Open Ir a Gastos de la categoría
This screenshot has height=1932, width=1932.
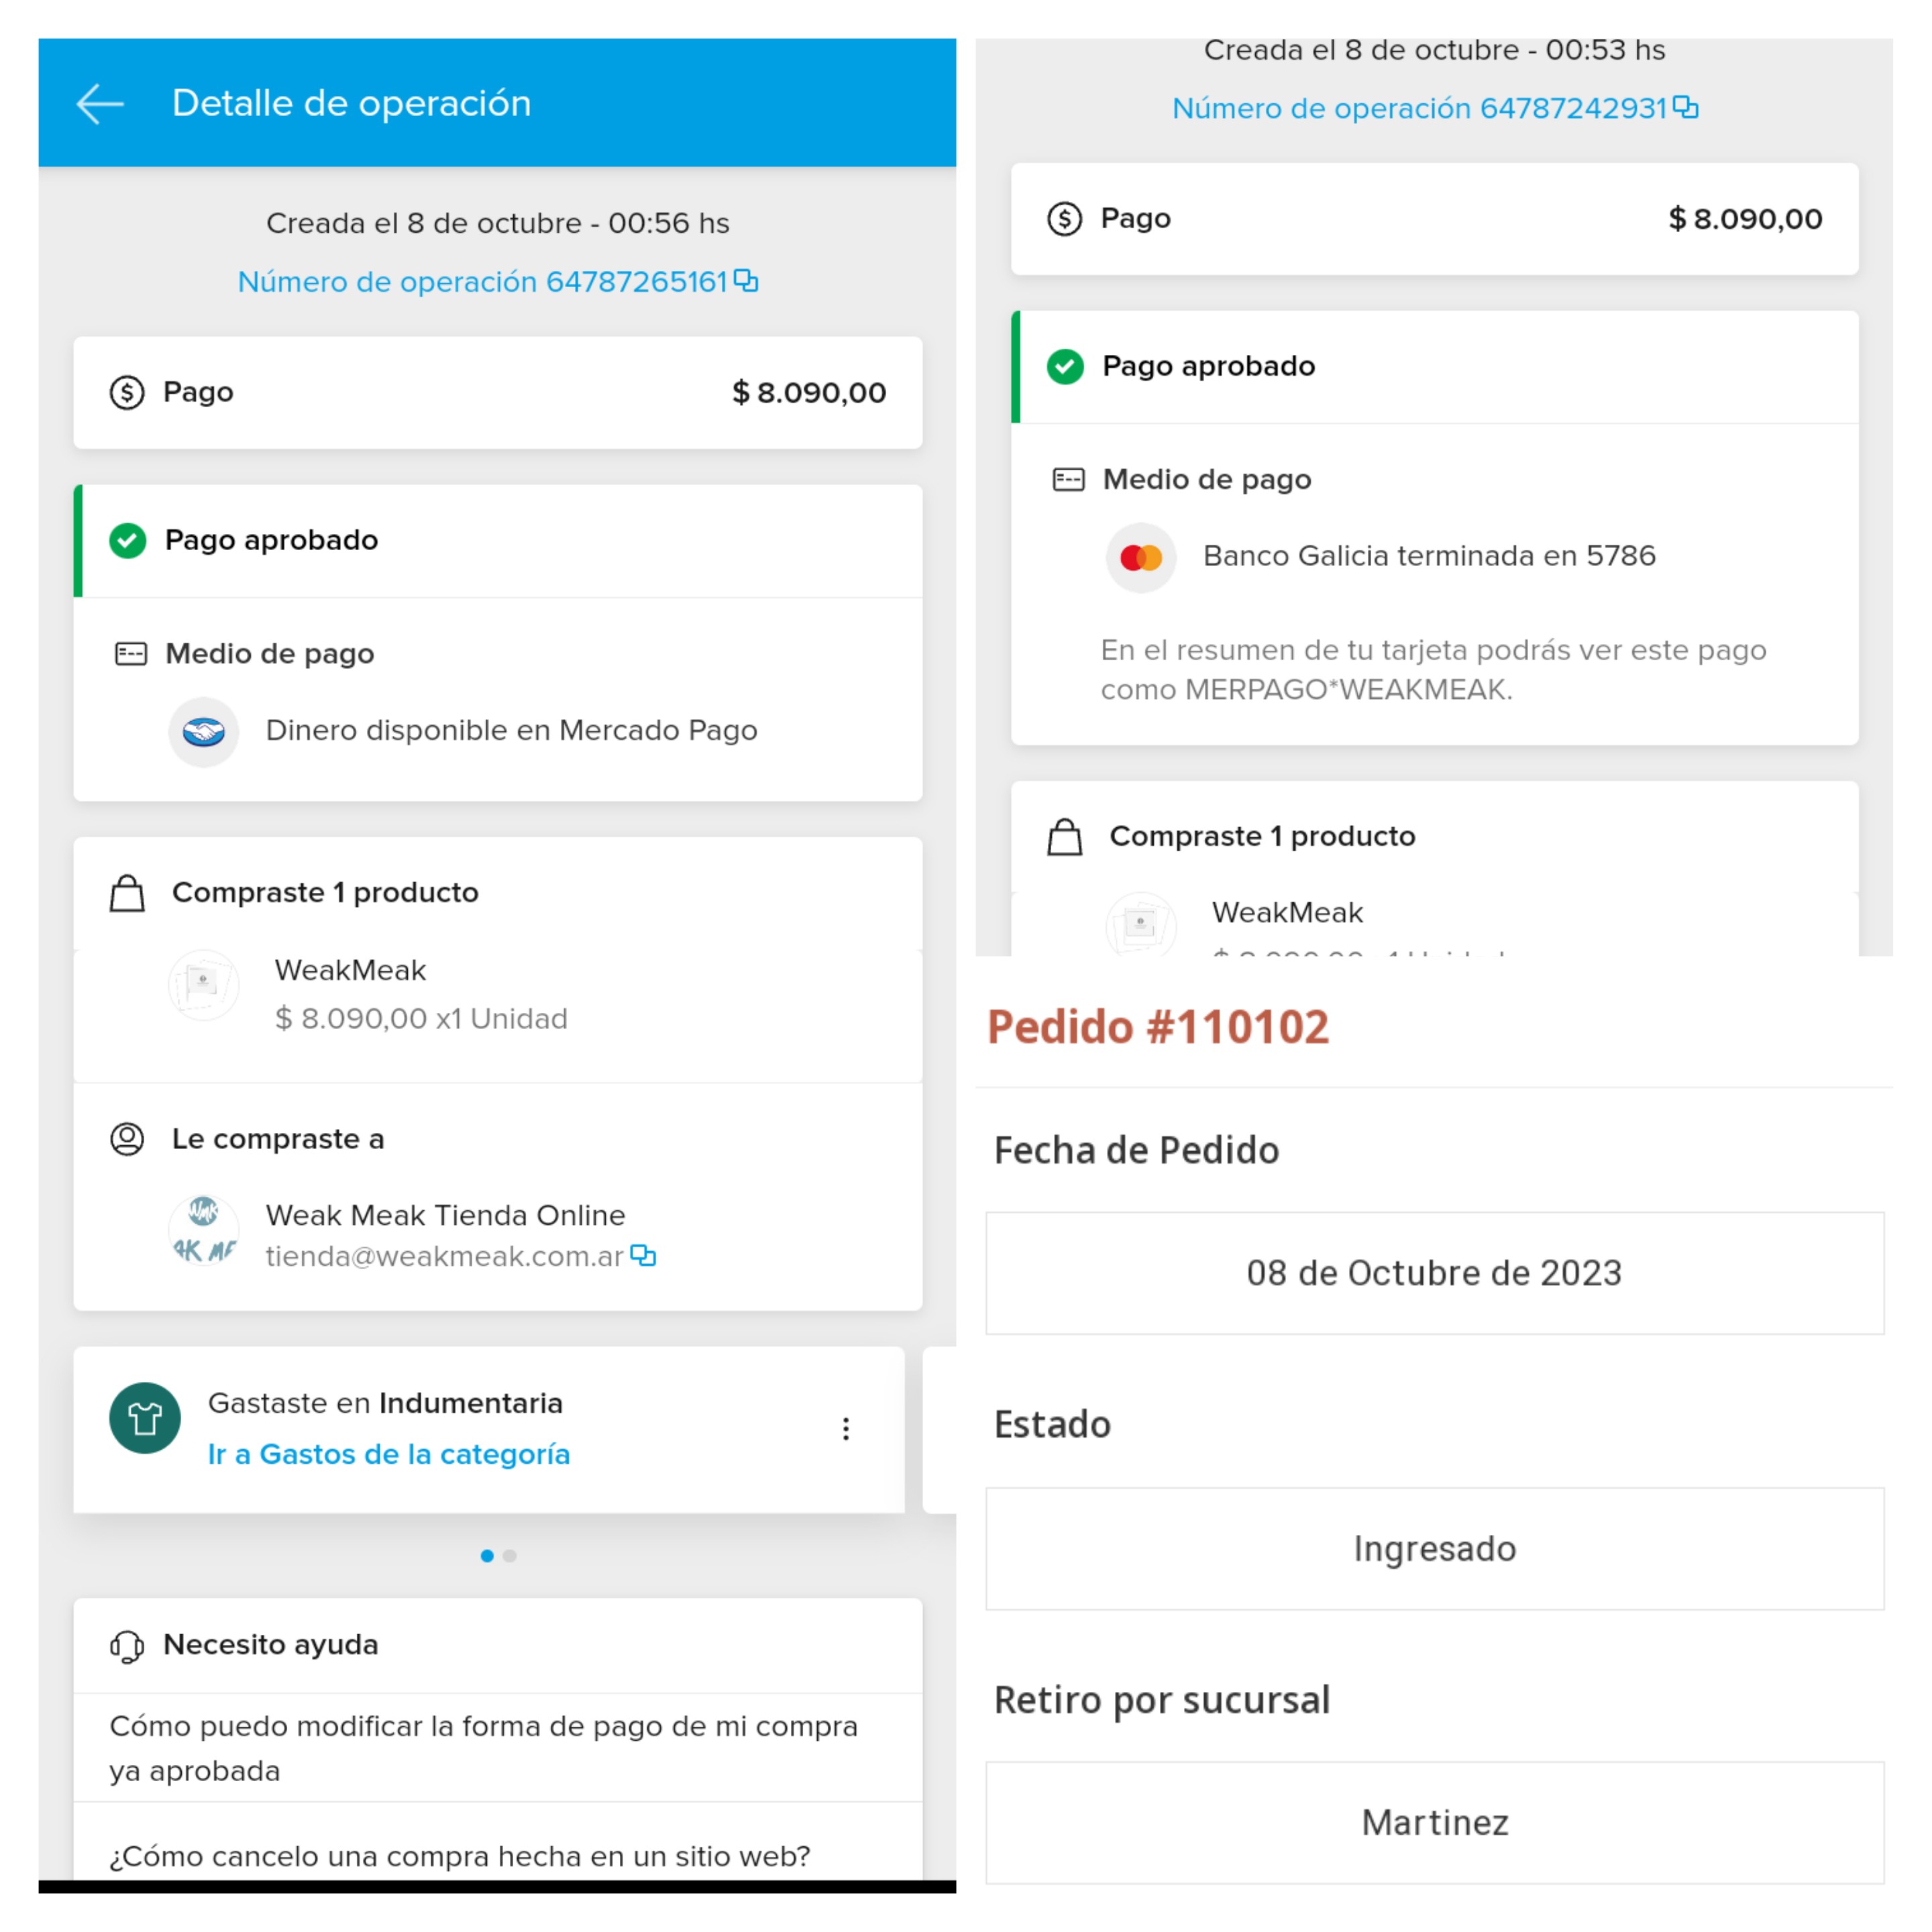[x=389, y=1454]
